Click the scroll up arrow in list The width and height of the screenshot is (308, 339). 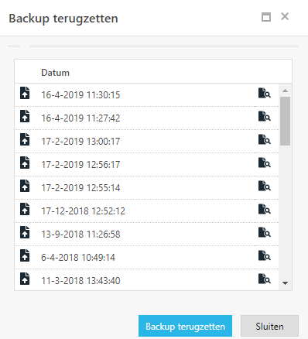[x=285, y=91]
